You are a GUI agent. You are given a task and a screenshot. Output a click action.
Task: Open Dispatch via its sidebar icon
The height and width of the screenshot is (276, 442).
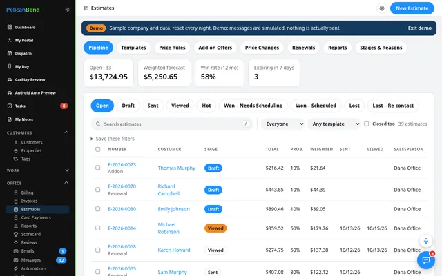pos(10,53)
